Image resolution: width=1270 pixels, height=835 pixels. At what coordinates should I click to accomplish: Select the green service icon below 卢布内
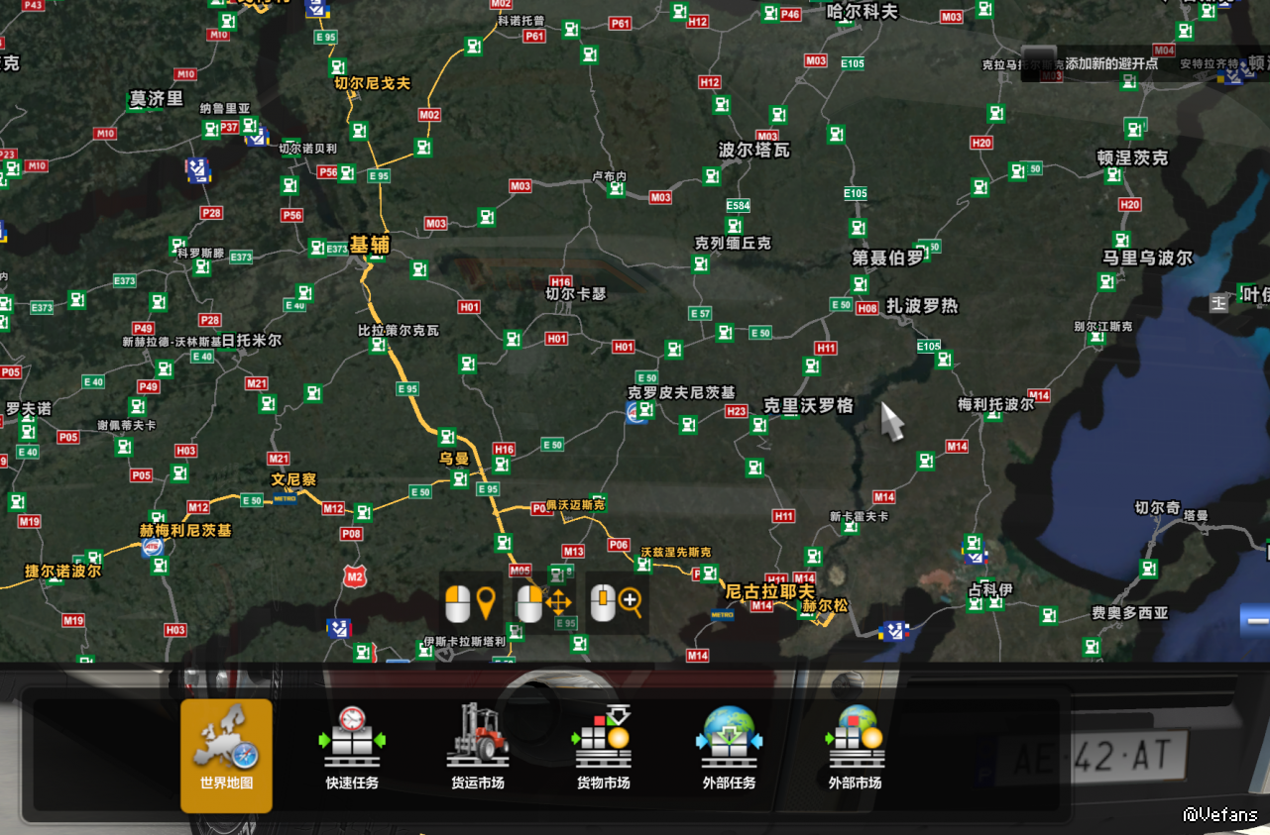click(615, 188)
